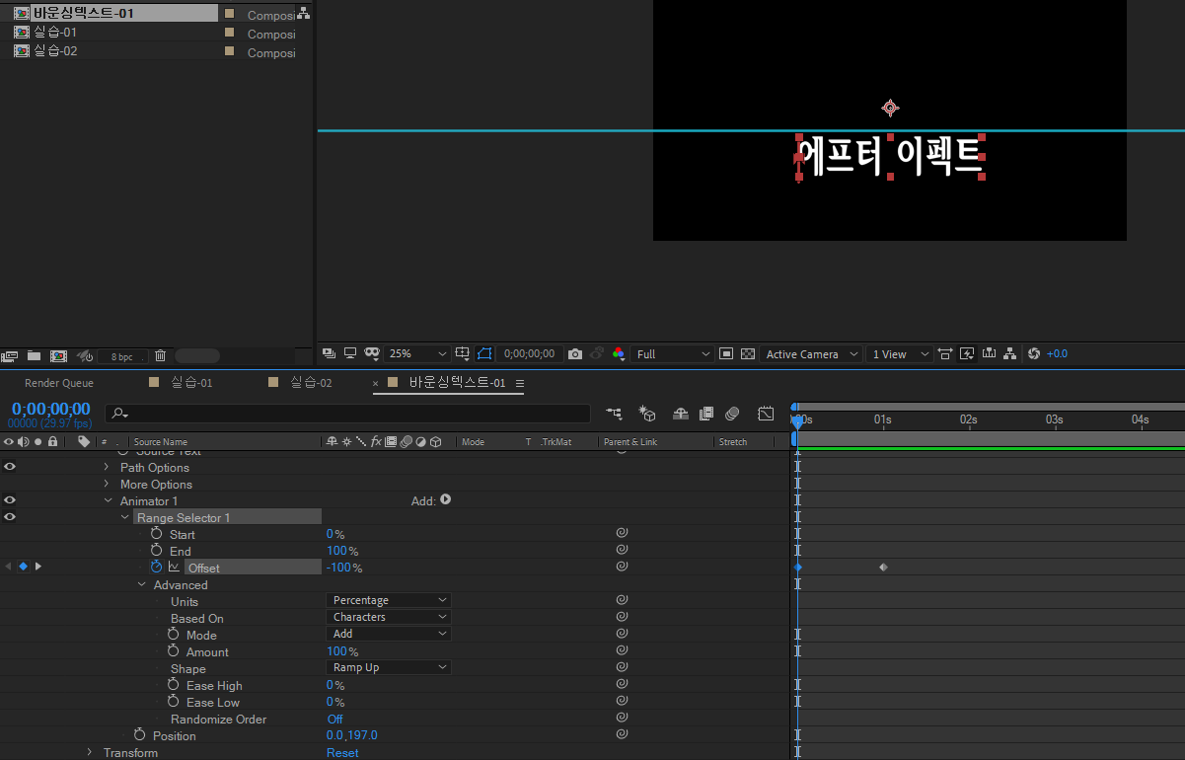Image resolution: width=1185 pixels, height=760 pixels.
Task: Toggle Offset stopwatch keyframing
Action: (x=156, y=568)
